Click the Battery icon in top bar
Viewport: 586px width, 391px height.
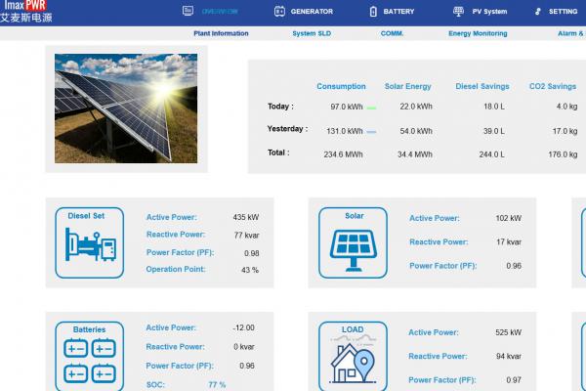click(x=373, y=12)
